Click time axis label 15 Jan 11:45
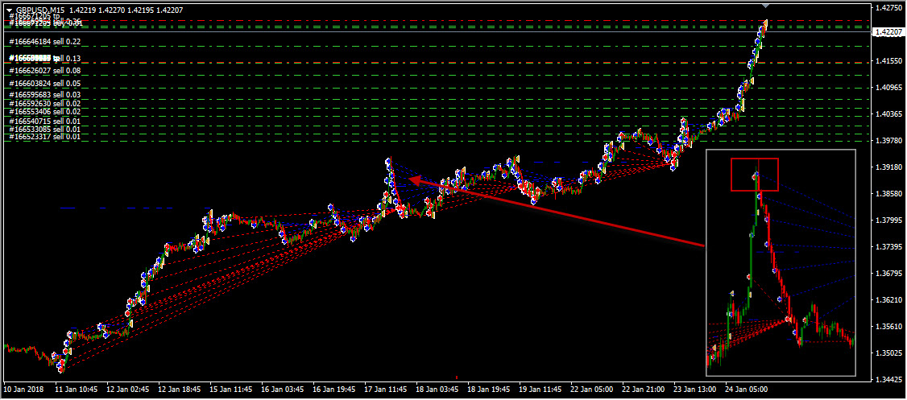The width and height of the screenshot is (907, 400). (x=232, y=390)
